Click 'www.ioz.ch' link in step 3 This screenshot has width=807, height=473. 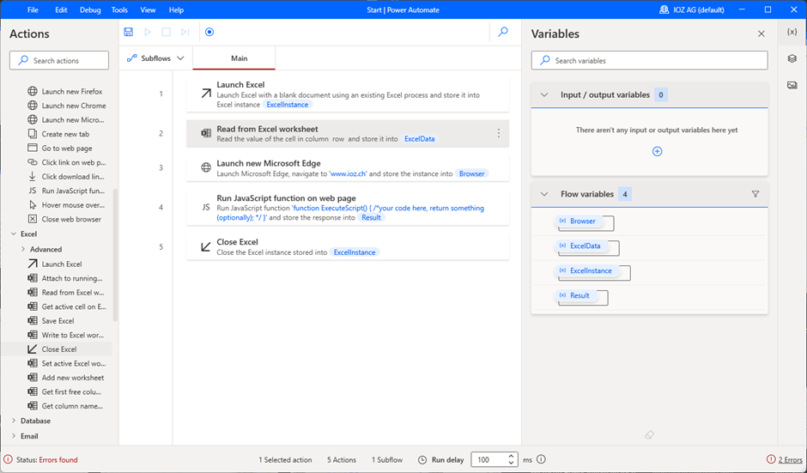click(x=348, y=174)
